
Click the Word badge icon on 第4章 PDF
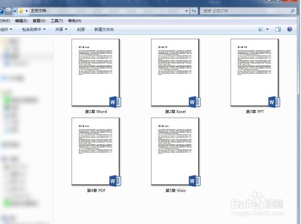click(115, 181)
